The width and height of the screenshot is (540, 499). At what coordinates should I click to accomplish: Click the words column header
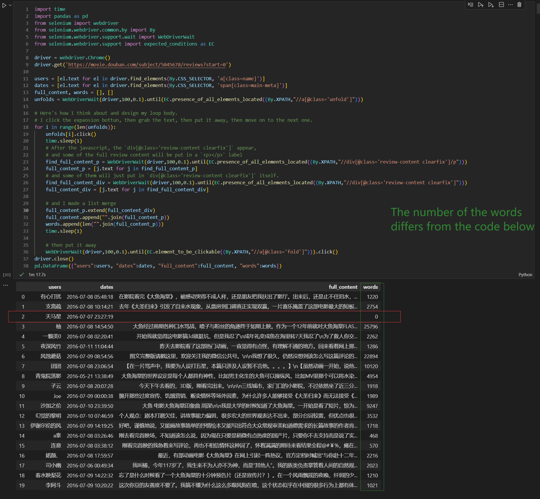pyautogui.click(x=370, y=287)
